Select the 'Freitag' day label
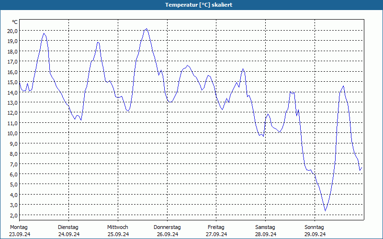Image resolution: width=383 pixels, height=239 pixels. pos(216,228)
